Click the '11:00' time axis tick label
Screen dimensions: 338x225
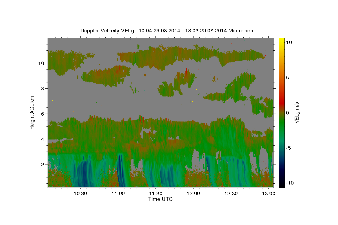(118, 194)
